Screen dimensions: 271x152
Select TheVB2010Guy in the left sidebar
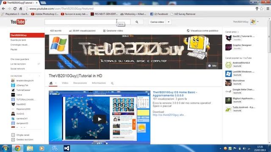(27, 35)
